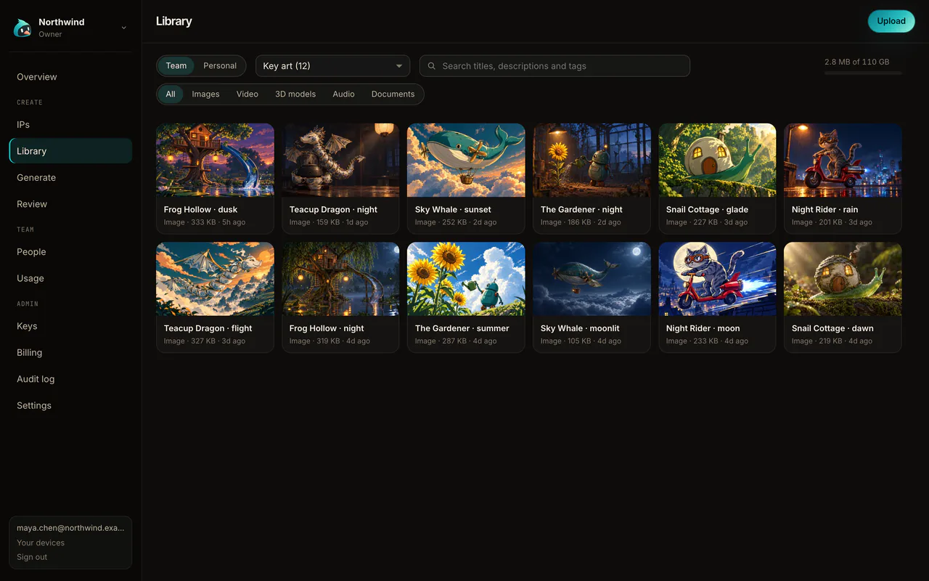Navigate to People
Image resolution: width=929 pixels, height=581 pixels.
coord(70,252)
